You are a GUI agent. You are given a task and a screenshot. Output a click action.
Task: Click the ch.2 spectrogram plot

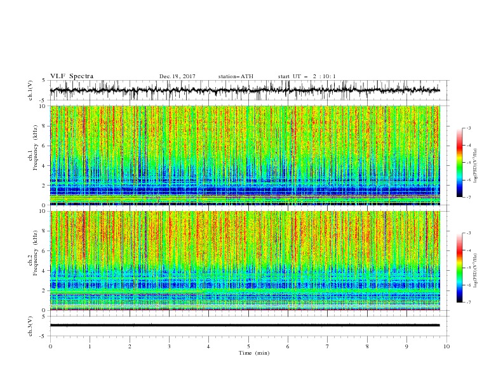[x=245, y=261]
